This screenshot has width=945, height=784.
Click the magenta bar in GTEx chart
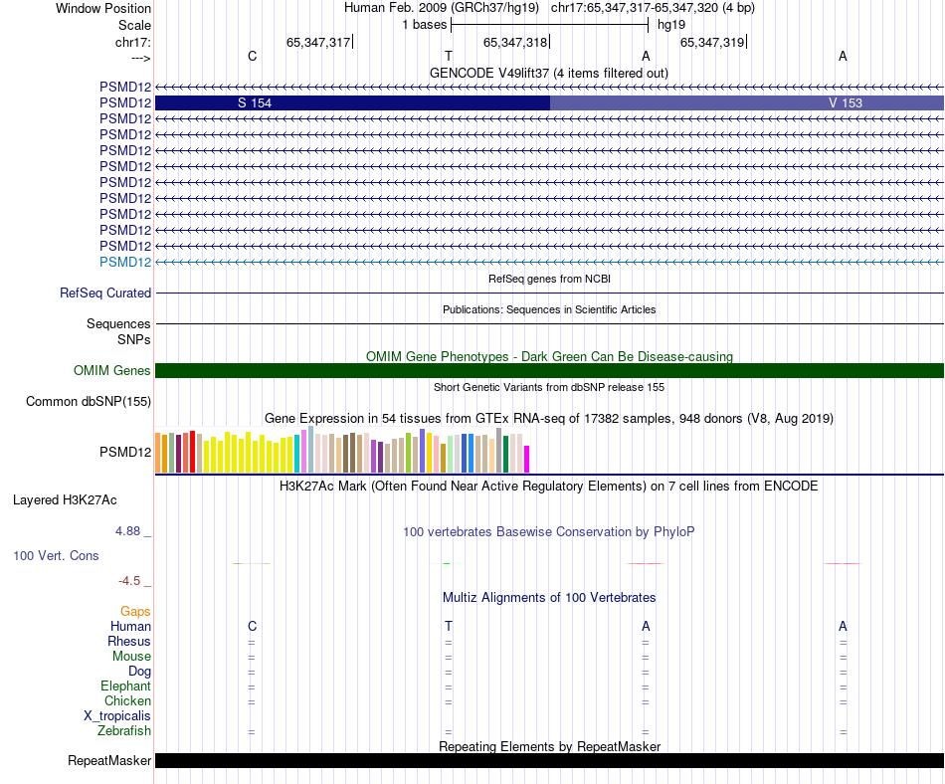click(527, 460)
